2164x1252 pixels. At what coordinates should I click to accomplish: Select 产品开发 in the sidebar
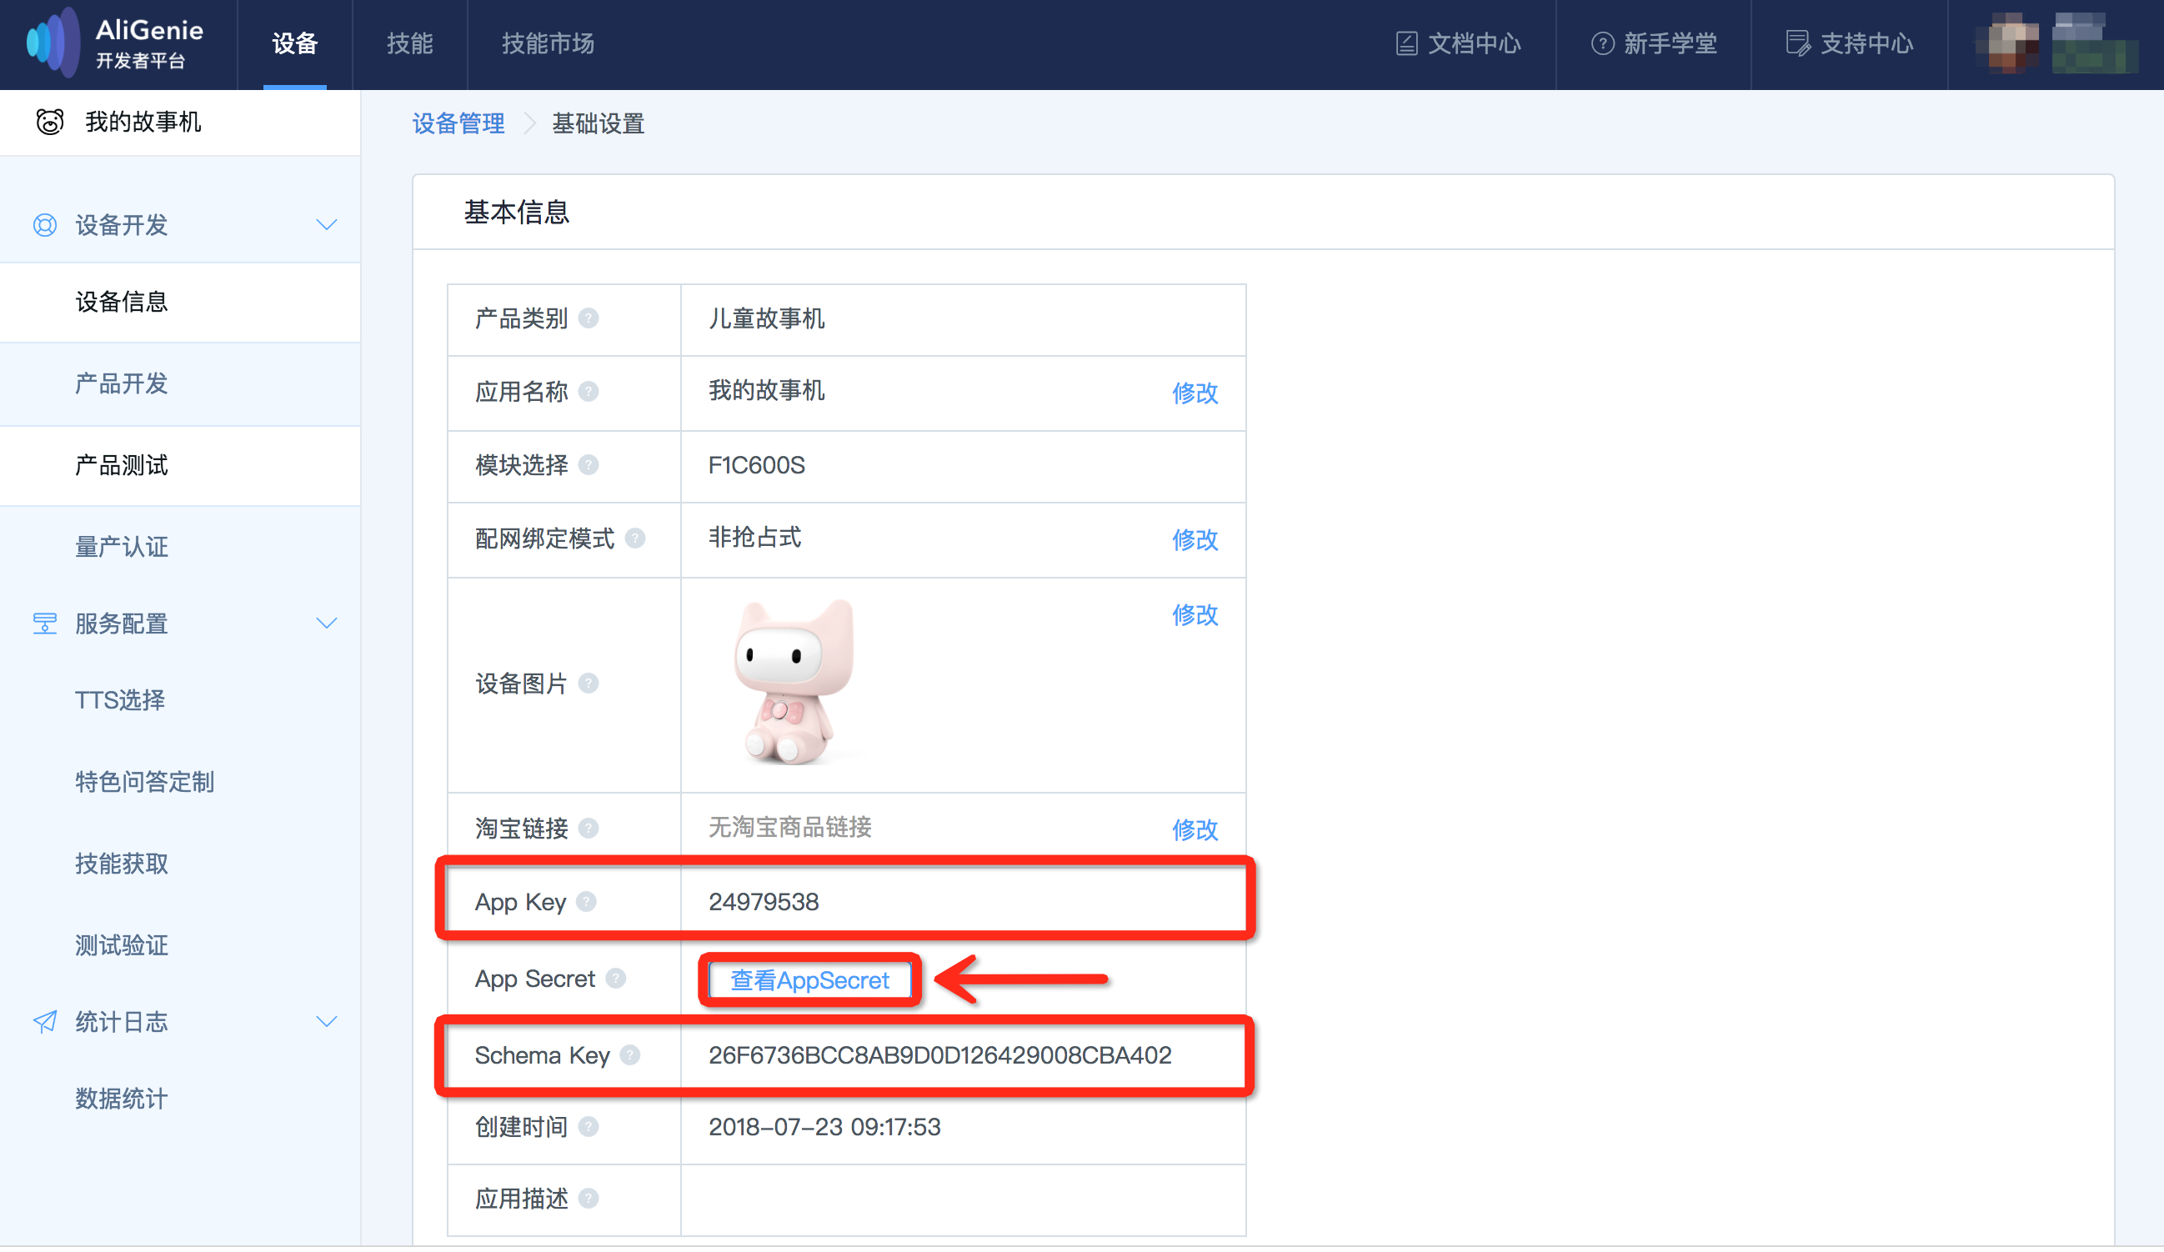click(121, 383)
